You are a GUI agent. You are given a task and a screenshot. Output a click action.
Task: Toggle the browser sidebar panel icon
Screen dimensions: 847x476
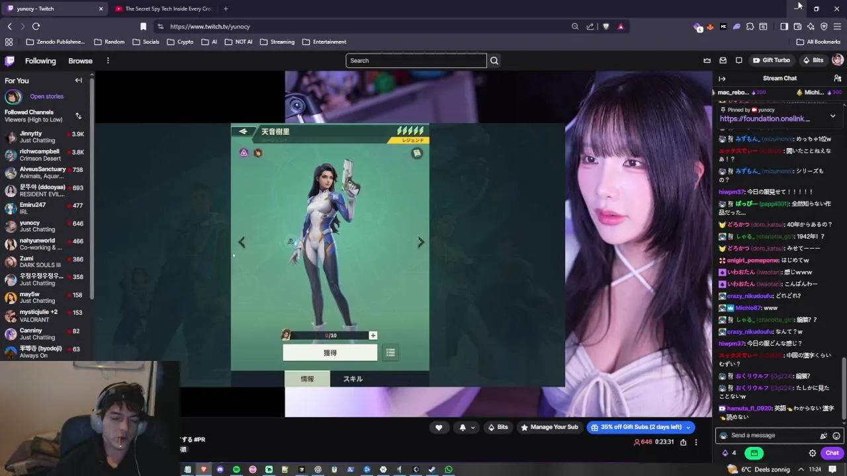784,26
